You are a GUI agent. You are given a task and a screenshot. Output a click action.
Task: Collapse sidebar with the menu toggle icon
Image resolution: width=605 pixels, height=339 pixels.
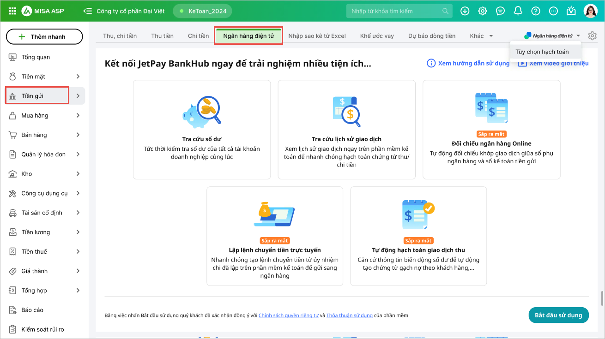tap(87, 11)
